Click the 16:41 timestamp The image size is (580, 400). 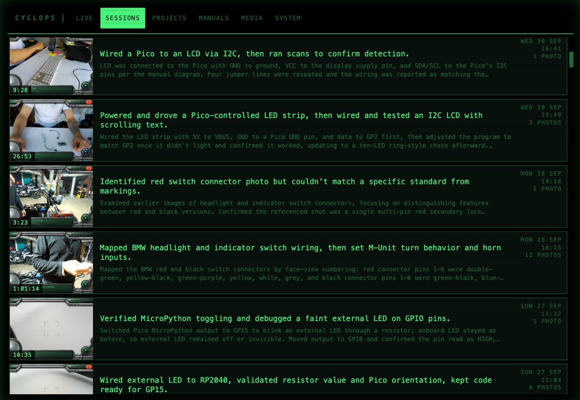point(551,49)
